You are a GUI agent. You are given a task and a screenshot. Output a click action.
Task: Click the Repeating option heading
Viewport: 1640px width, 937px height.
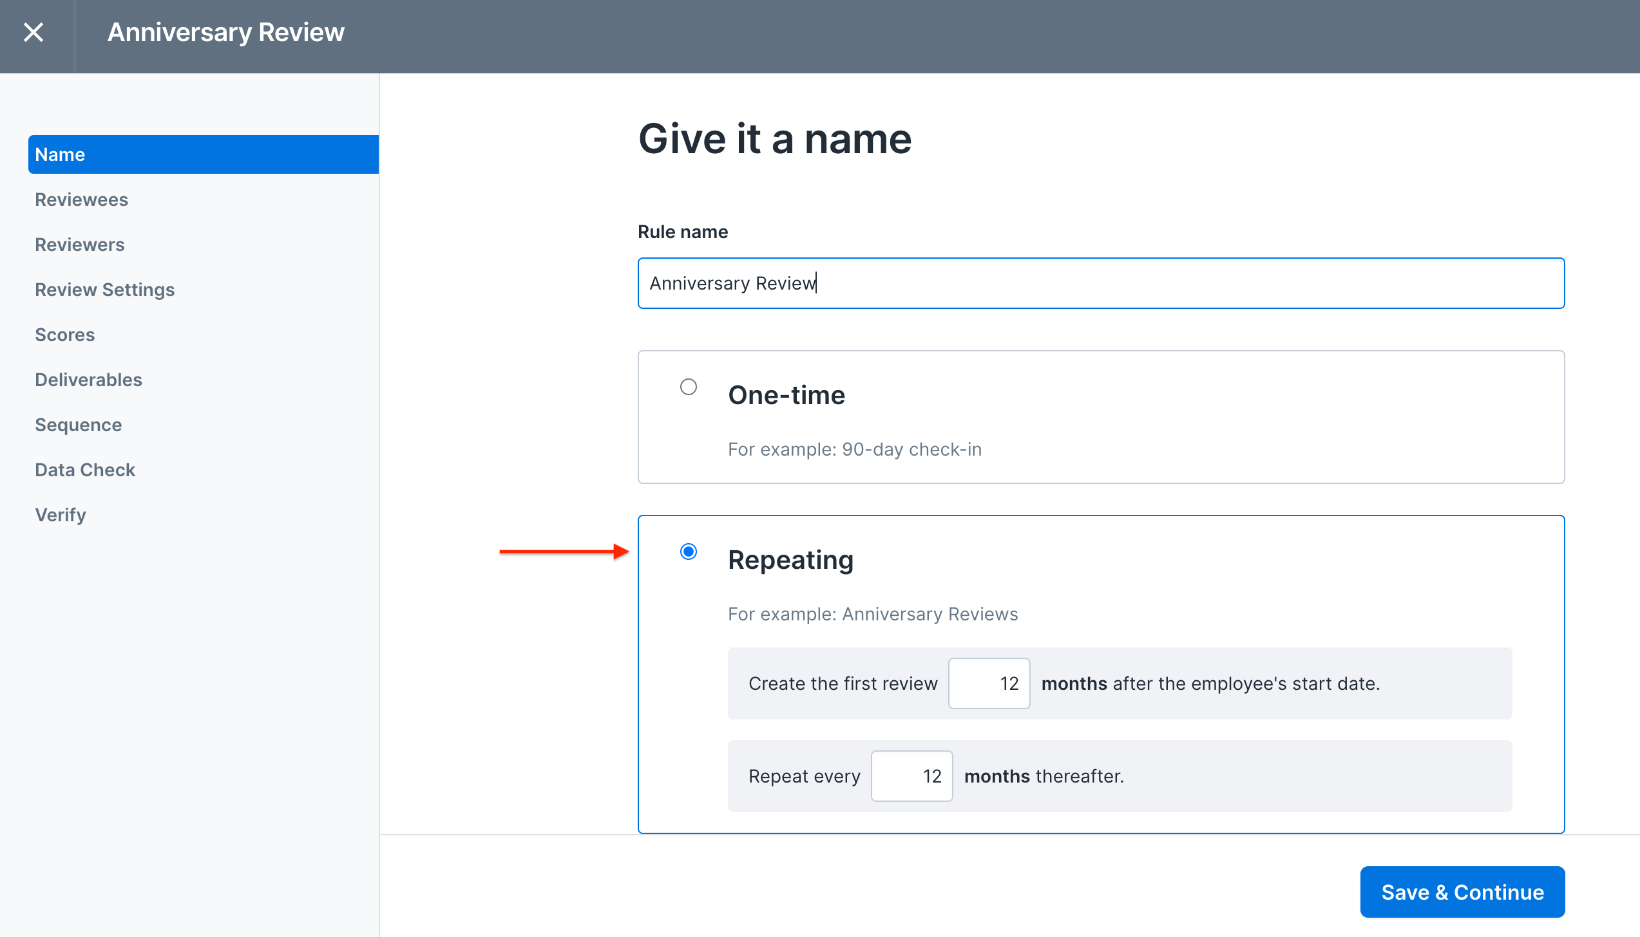coord(790,560)
